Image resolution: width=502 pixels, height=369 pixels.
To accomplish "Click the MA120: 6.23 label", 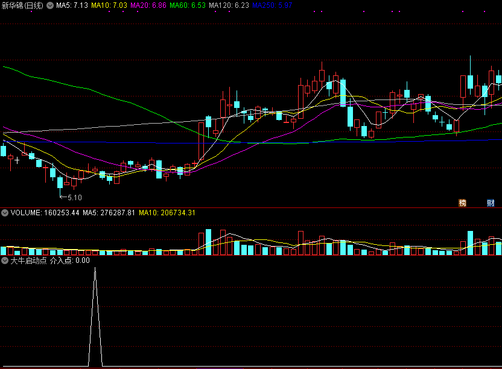I will coord(229,5).
